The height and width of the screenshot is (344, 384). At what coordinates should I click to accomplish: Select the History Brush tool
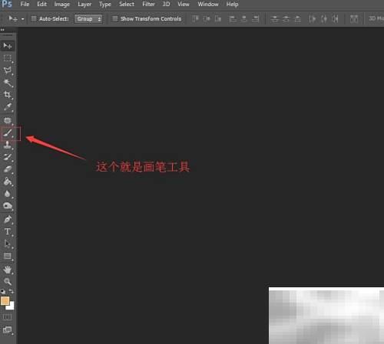pyautogui.click(x=8, y=157)
